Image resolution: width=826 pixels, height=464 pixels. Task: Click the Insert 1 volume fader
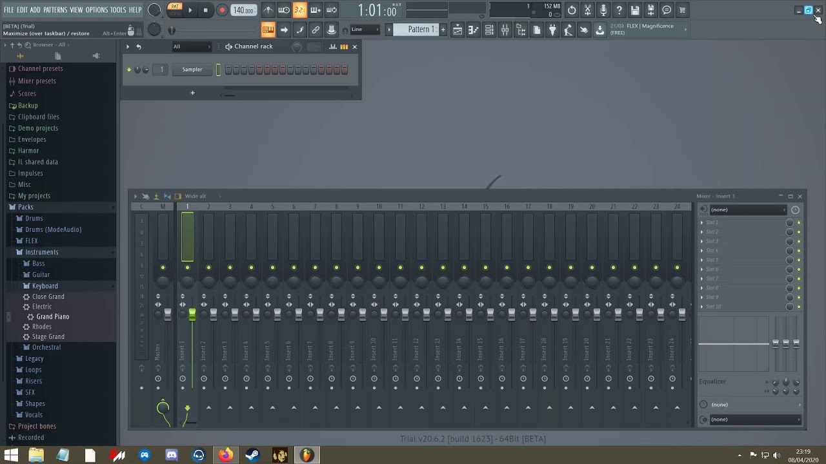point(192,314)
